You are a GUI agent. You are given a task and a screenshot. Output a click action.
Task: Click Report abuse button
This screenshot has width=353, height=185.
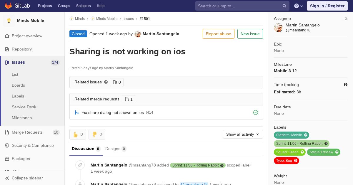tap(219, 34)
